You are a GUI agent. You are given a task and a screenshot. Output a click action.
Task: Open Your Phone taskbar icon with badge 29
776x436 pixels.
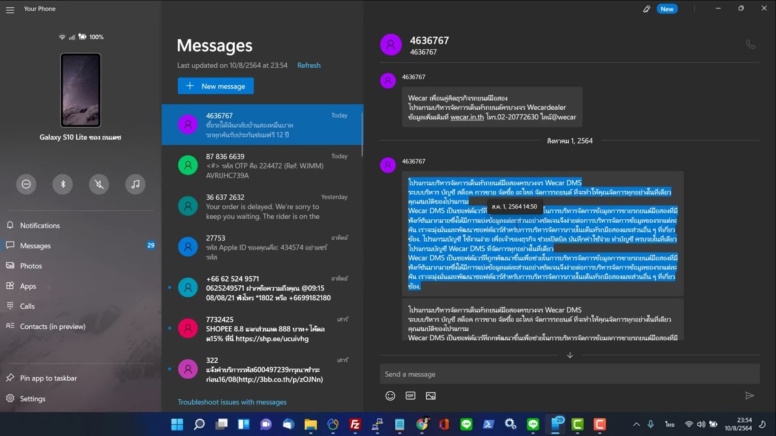tap(555, 424)
